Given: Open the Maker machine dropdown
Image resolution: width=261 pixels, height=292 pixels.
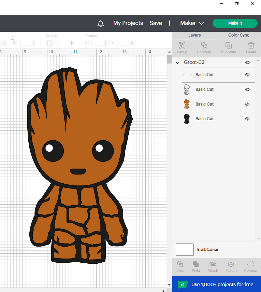Looking at the screenshot, I should pyautogui.click(x=192, y=23).
